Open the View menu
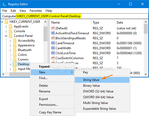The image size is (149, 116). pyautogui.click(x=23, y=11)
